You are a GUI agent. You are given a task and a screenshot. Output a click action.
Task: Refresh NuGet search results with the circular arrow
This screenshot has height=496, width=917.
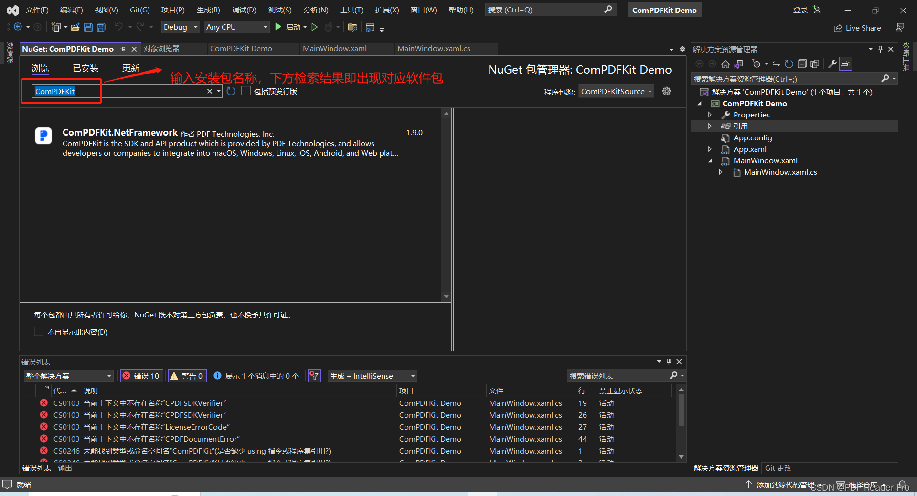click(231, 91)
